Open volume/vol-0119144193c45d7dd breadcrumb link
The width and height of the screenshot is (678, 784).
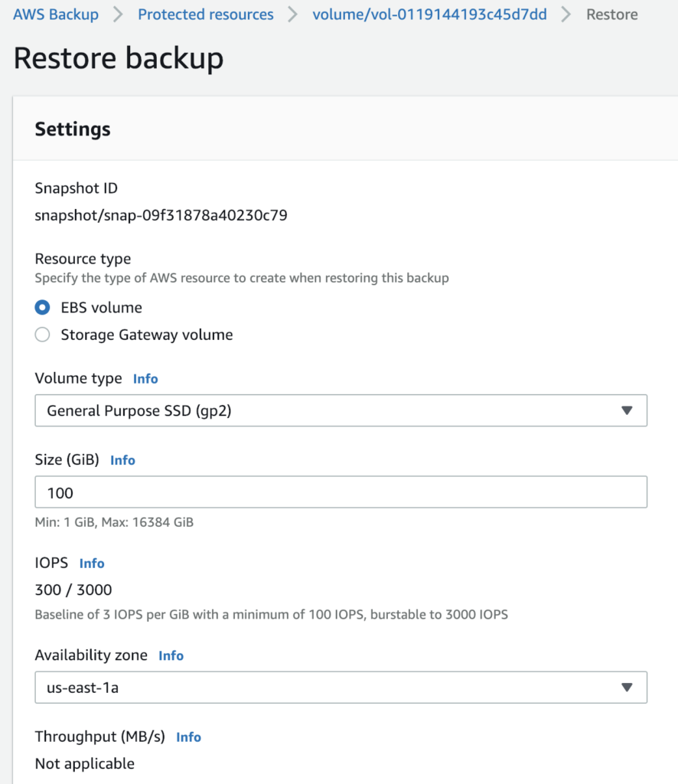[x=429, y=15]
